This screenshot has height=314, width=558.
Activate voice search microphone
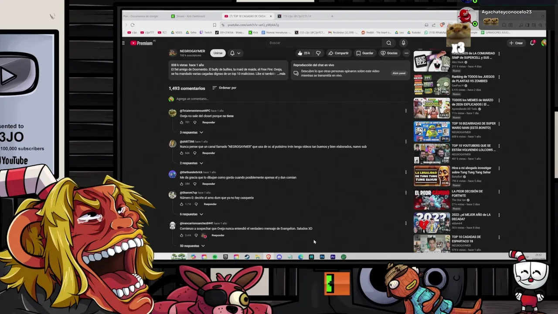403,43
